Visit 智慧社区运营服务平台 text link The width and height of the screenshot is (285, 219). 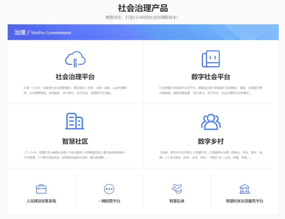245,201
